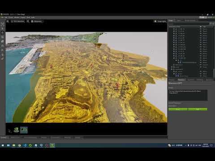Screen dimensions: 215x161
Task: Toggle visibility eye of last Stage tree row
Action: coord(201,76)
